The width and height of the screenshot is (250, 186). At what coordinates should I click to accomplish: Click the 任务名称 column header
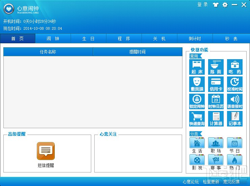pyautogui.click(x=48, y=52)
